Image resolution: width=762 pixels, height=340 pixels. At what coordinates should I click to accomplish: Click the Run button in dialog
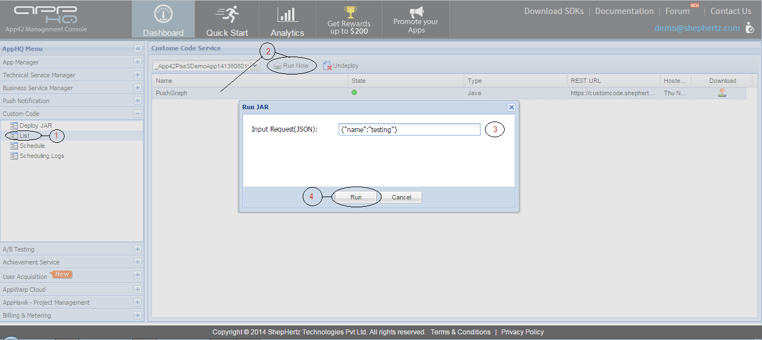(356, 197)
